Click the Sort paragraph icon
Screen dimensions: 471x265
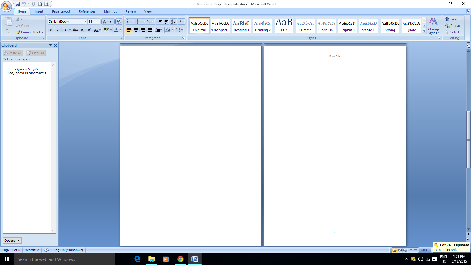pyautogui.click(x=173, y=21)
